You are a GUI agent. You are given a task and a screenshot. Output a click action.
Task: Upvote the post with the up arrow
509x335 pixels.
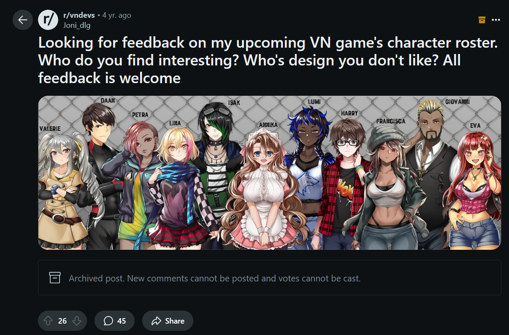click(x=48, y=321)
